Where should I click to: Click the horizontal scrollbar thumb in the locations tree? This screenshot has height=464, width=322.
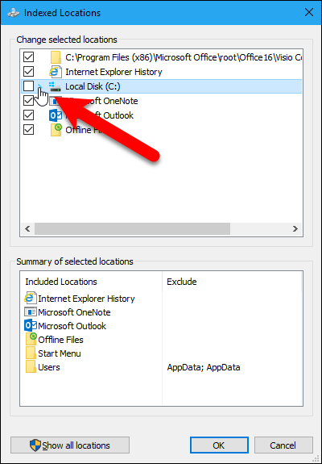(132, 228)
